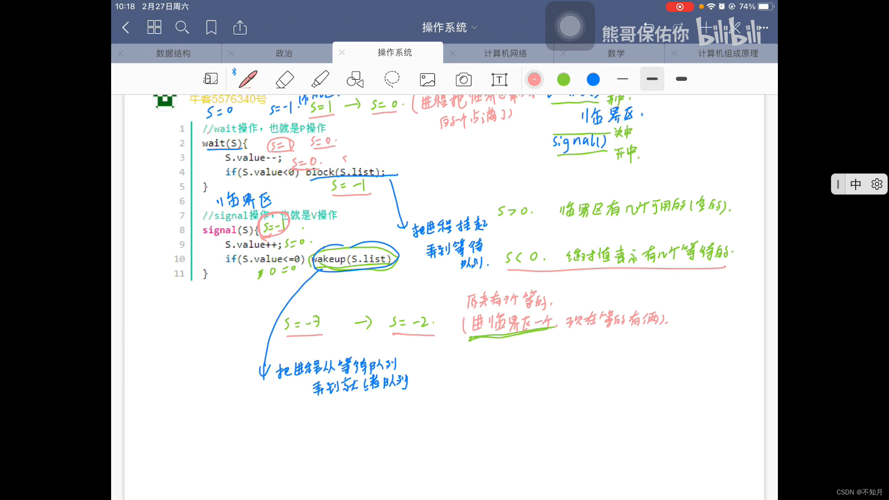
Task: Open the share/export menu
Action: [x=240, y=27]
